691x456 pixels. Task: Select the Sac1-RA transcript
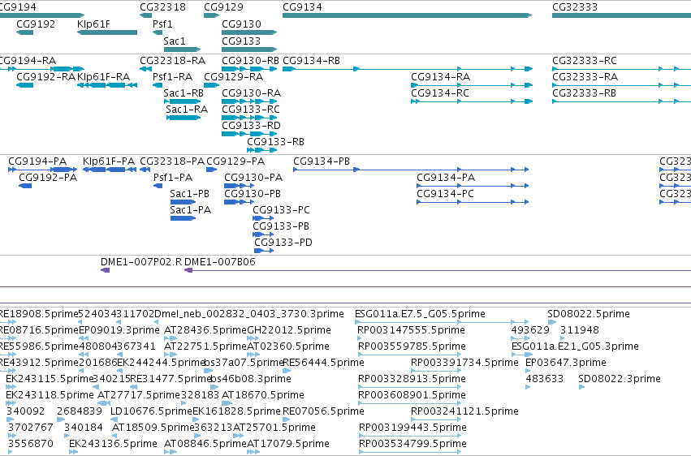[184, 118]
